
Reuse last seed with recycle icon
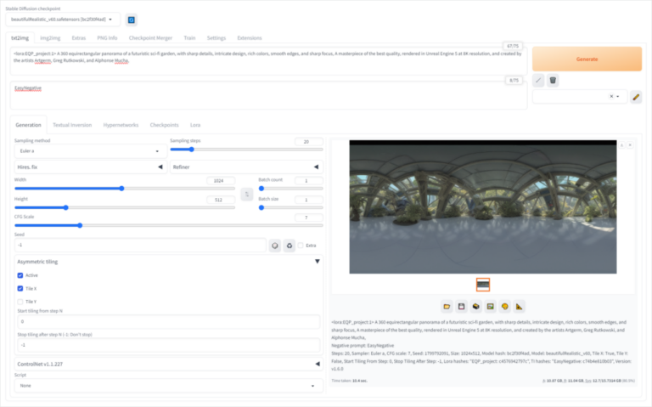pos(289,246)
